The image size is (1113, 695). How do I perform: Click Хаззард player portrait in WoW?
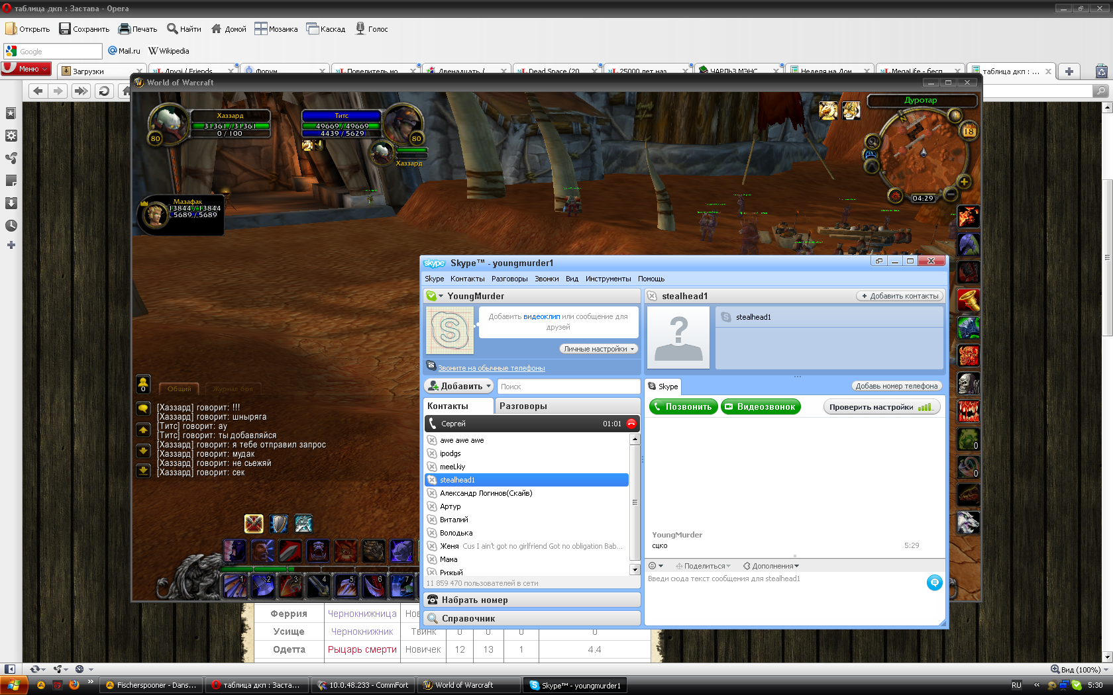(168, 123)
